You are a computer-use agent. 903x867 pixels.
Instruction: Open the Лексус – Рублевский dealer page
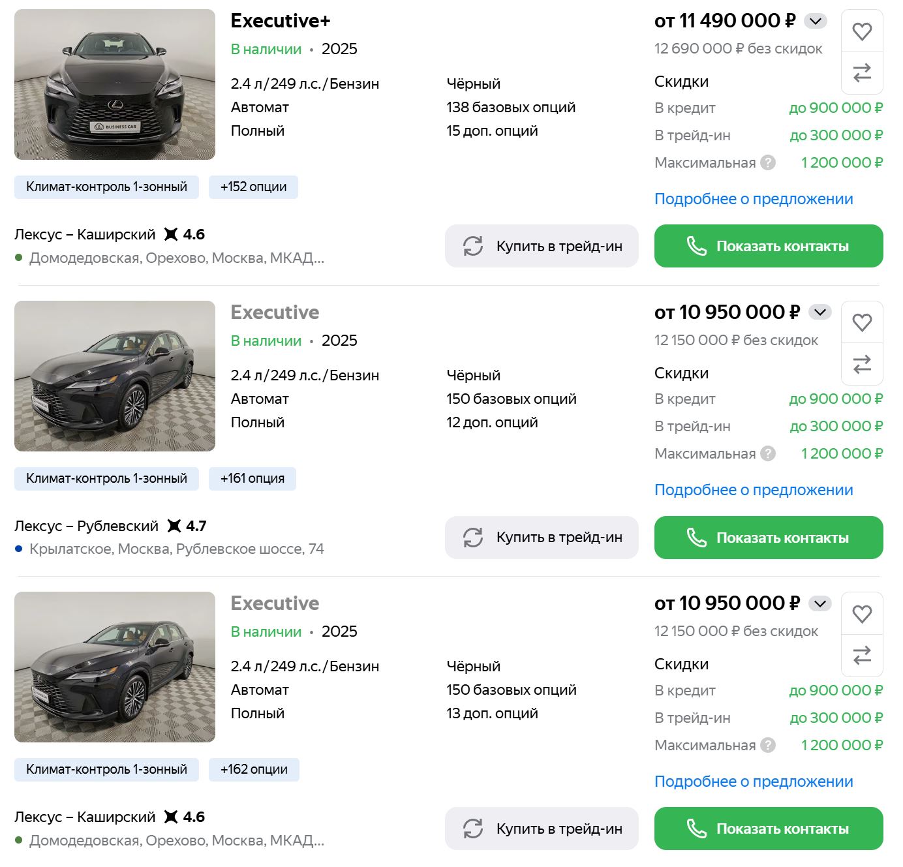tap(86, 526)
